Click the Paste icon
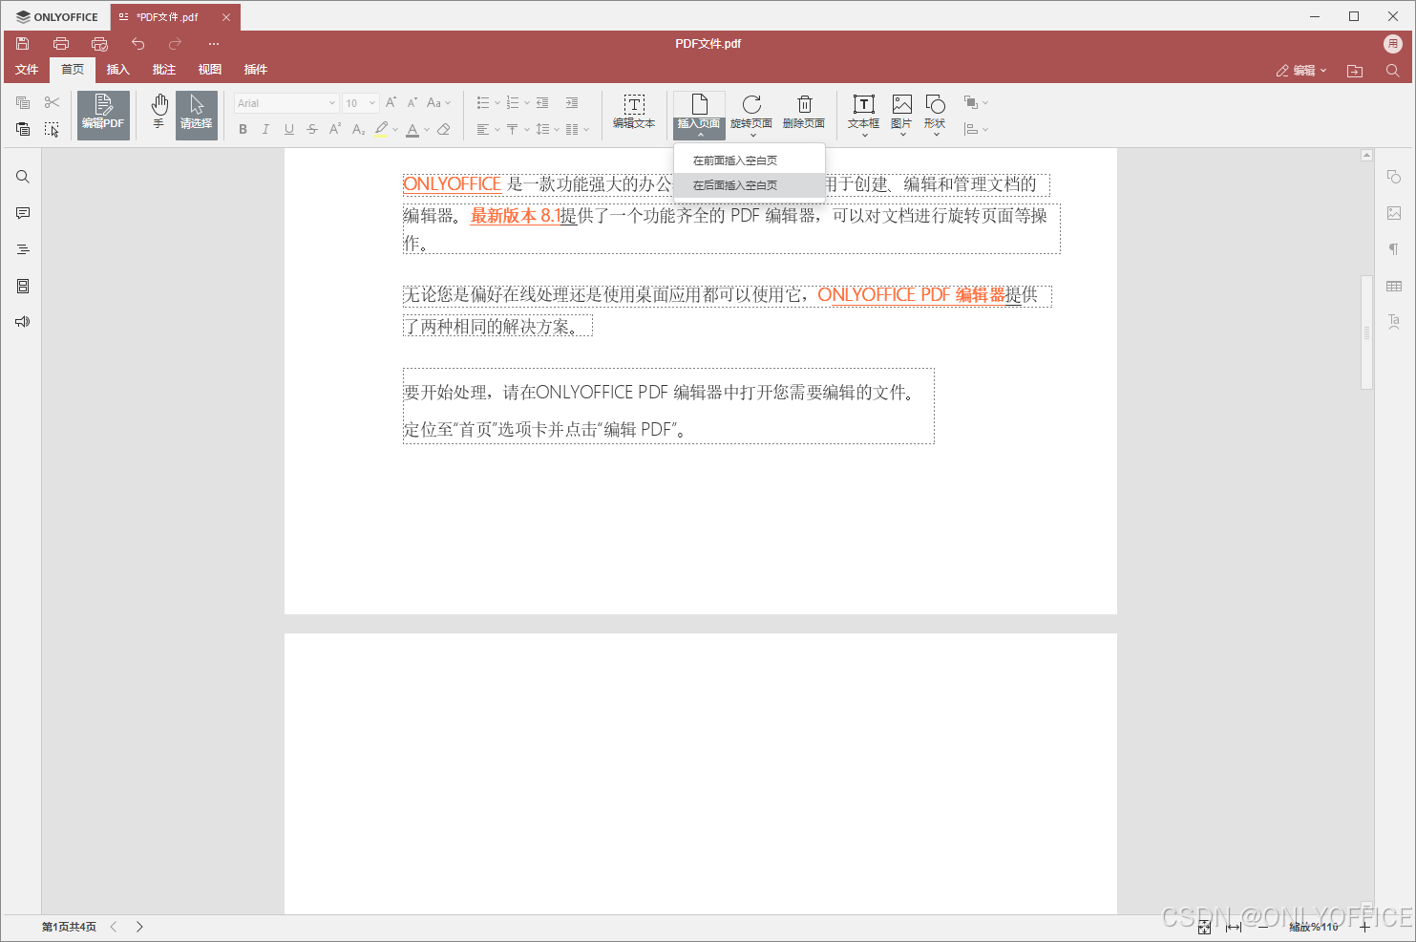1416x942 pixels. [23, 129]
